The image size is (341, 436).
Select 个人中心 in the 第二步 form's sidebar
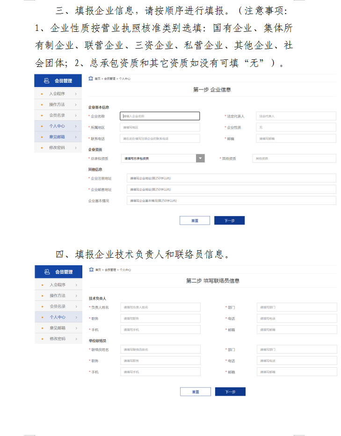pyautogui.click(x=58, y=317)
